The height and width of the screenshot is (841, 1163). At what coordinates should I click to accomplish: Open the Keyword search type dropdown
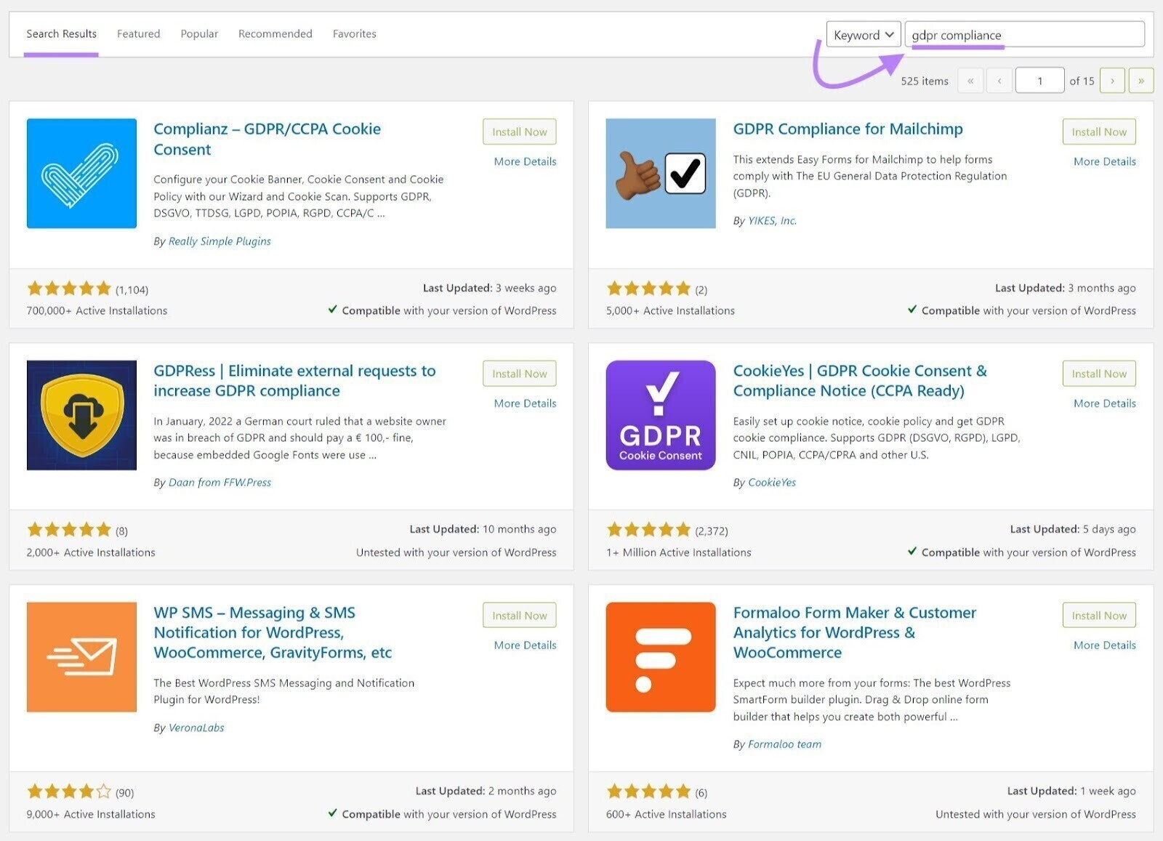[863, 35]
